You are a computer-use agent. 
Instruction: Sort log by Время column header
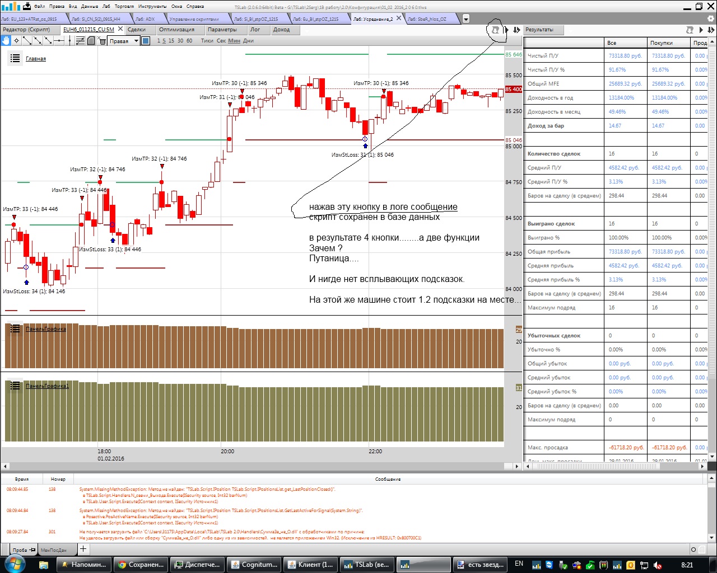[x=22, y=479]
